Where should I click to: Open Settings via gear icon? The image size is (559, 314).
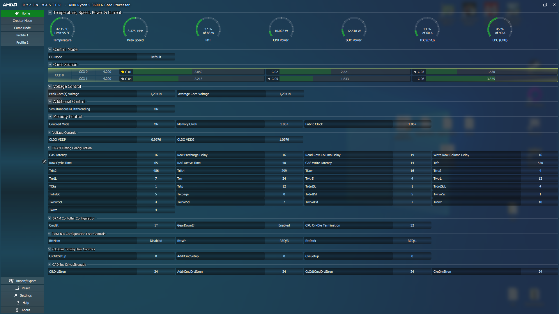click(x=15, y=295)
